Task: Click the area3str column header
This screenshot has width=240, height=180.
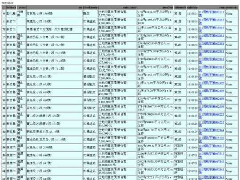Action: tap(155, 8)
